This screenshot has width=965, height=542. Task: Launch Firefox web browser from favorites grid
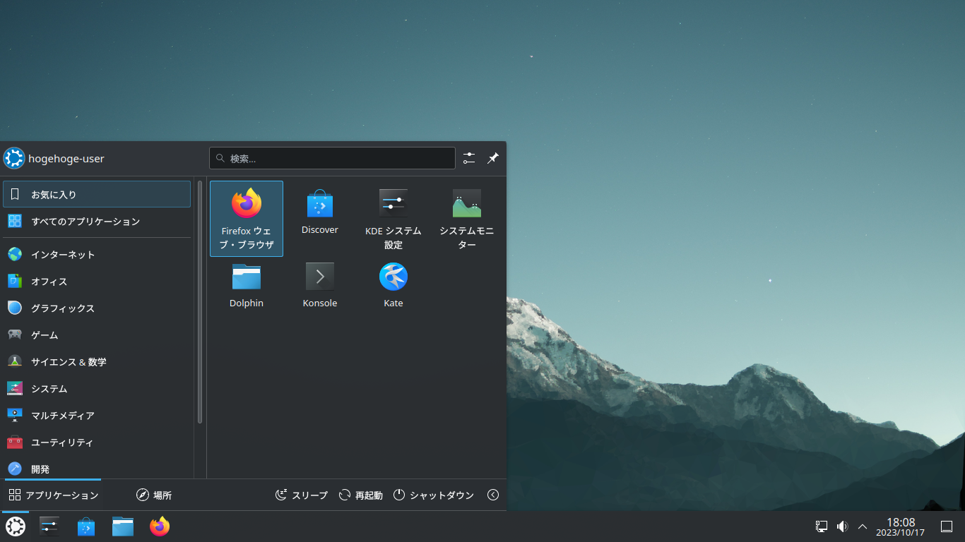point(247,219)
